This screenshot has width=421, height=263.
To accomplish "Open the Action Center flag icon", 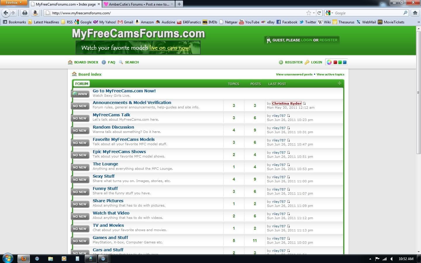I will [377, 259].
